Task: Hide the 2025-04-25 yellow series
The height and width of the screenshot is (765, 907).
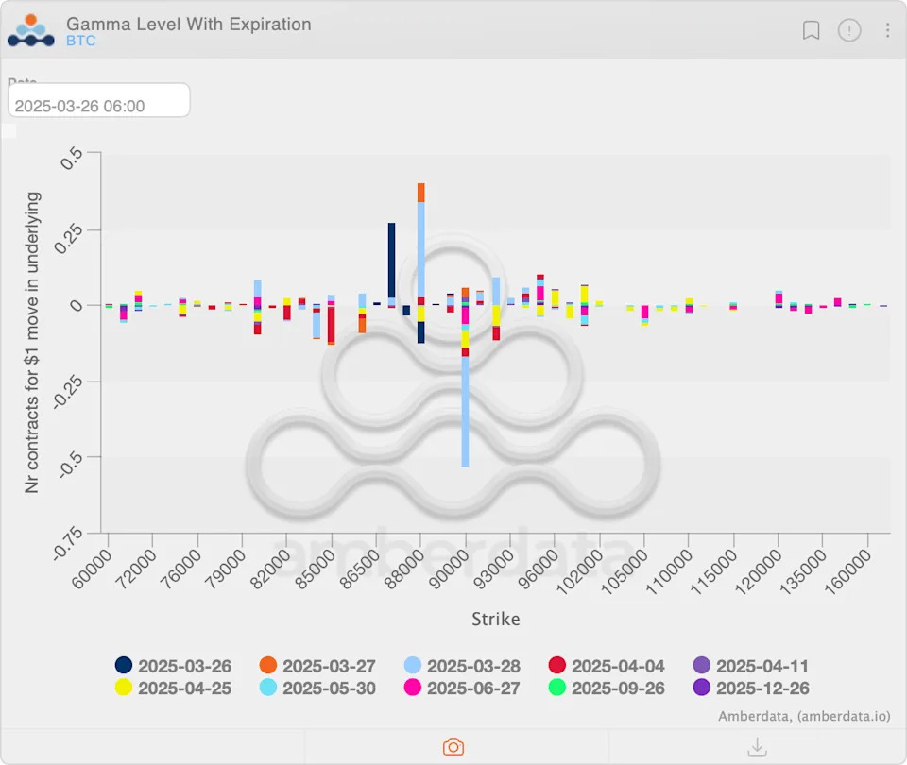Action: coord(173,688)
